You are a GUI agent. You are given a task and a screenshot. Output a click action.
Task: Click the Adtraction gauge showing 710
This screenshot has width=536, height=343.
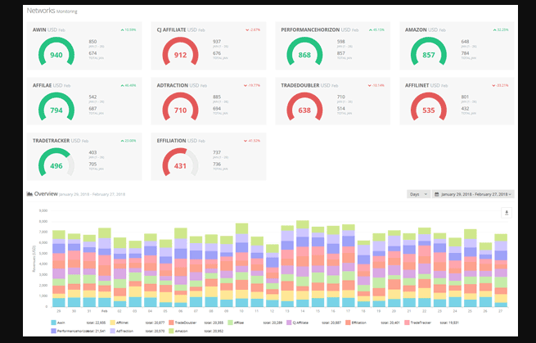click(181, 107)
